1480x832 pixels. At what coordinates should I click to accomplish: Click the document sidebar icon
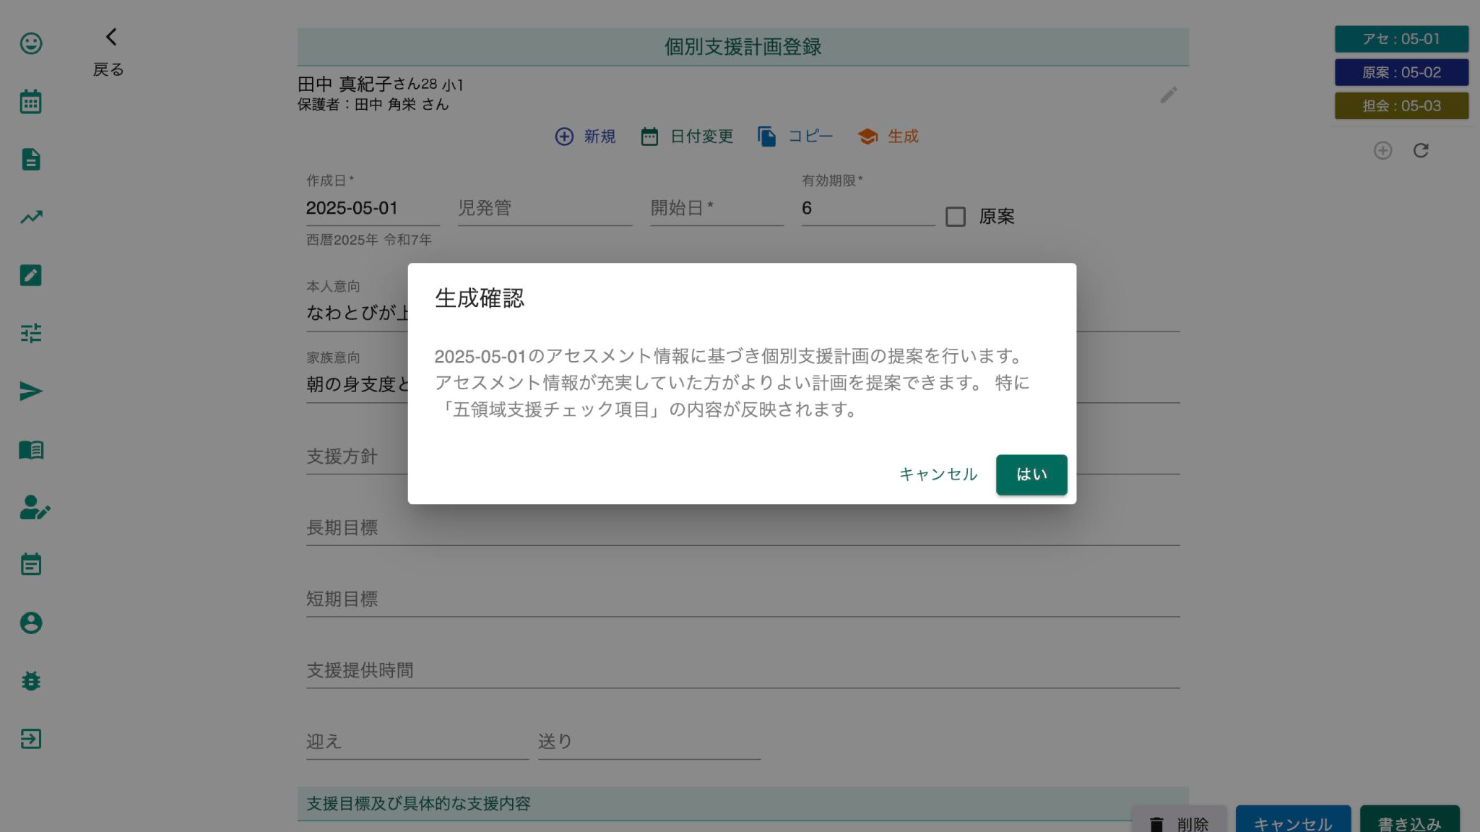coord(31,160)
